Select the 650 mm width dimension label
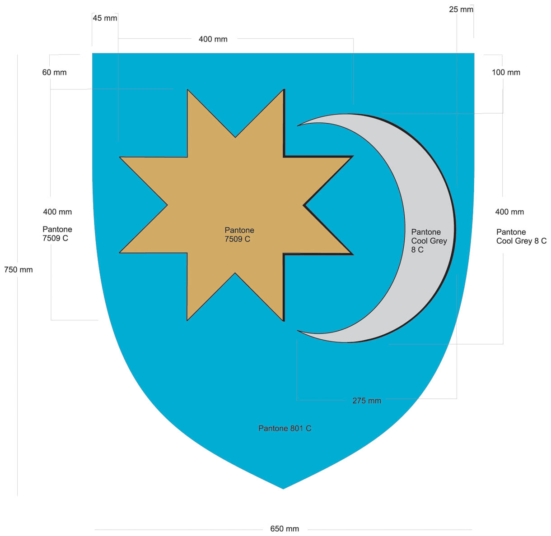Viewport: 551px width, 536px height. click(285, 529)
